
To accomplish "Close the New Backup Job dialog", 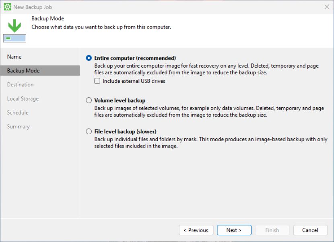I will 327,7.
